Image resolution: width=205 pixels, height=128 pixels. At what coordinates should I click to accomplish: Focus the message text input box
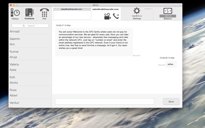click(x=105, y=101)
